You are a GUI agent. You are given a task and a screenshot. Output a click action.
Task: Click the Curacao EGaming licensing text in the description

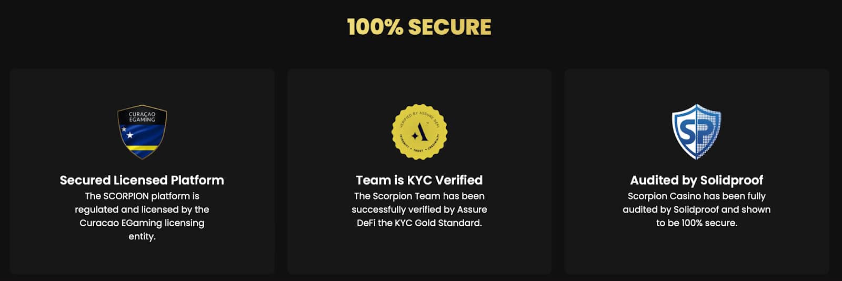click(142, 223)
